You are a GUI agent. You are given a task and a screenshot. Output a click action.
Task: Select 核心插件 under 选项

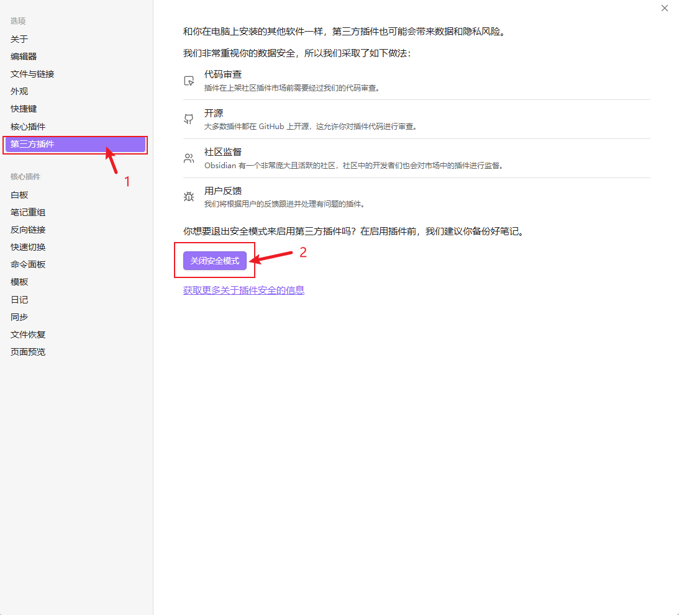pos(28,127)
